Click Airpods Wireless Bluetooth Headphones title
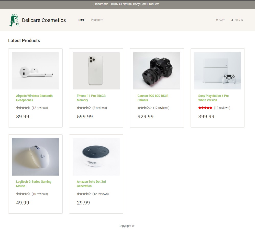255x229 pixels. coord(34,98)
